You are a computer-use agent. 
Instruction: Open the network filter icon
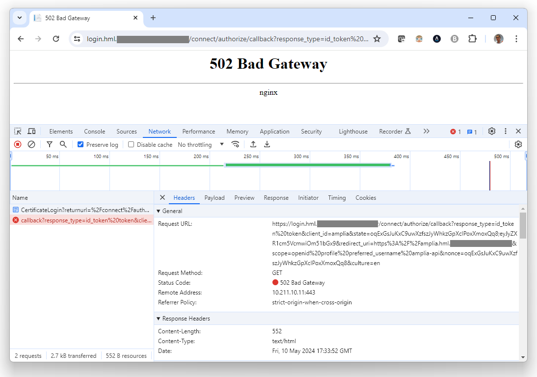coord(50,144)
